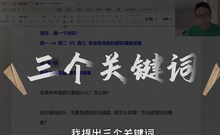The width and height of the screenshot is (220, 135).
Task: Apply italic formatting to text
Action: (x=25, y=21)
